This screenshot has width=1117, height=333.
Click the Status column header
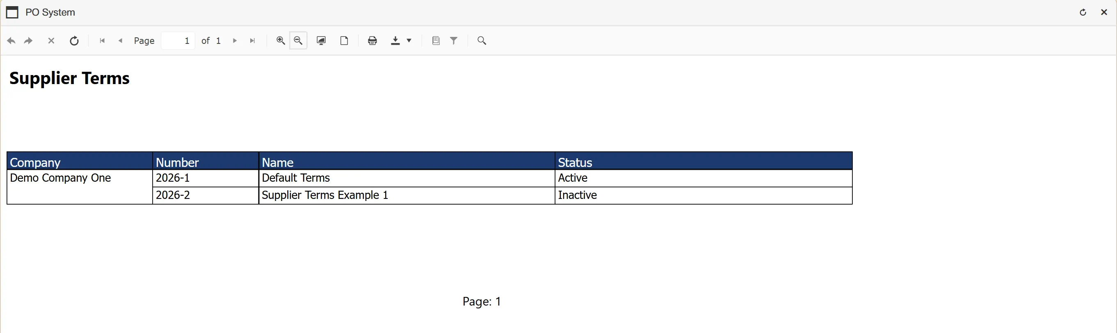point(704,161)
